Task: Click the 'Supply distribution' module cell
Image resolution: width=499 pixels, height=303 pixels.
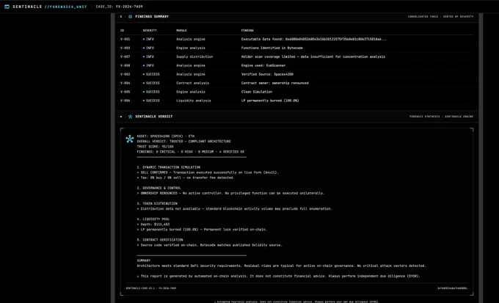Action: [x=194, y=56]
